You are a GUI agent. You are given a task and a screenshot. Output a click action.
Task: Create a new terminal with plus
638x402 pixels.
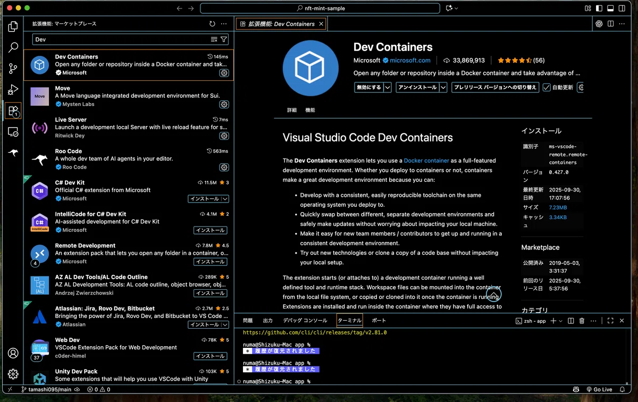click(553, 321)
